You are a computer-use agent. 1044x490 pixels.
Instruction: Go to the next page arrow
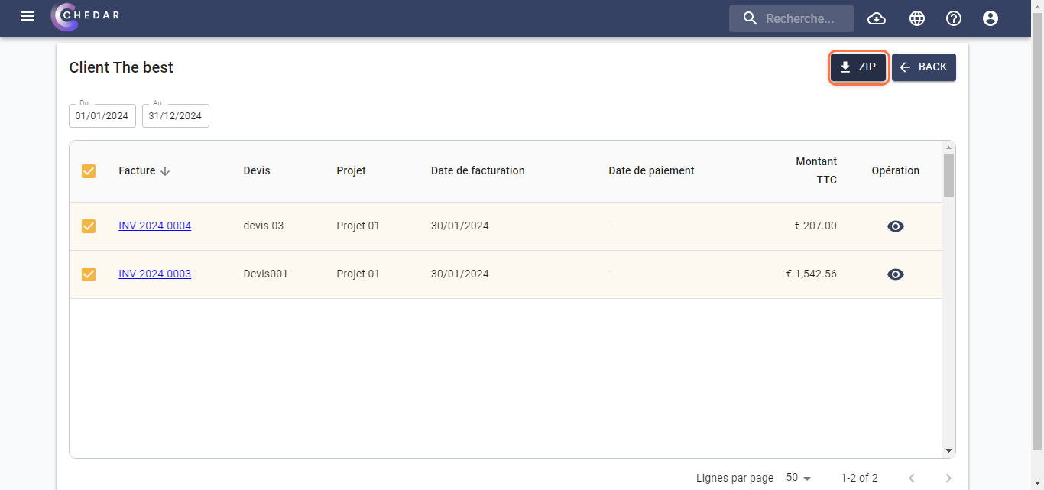(948, 479)
